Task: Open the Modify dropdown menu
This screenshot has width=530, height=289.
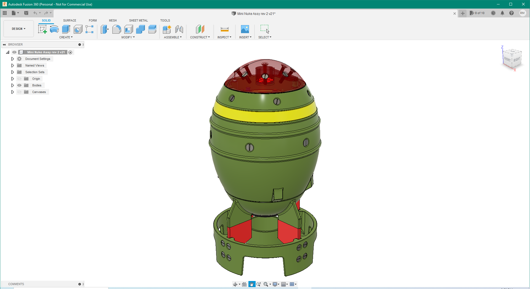Action: [x=128, y=37]
